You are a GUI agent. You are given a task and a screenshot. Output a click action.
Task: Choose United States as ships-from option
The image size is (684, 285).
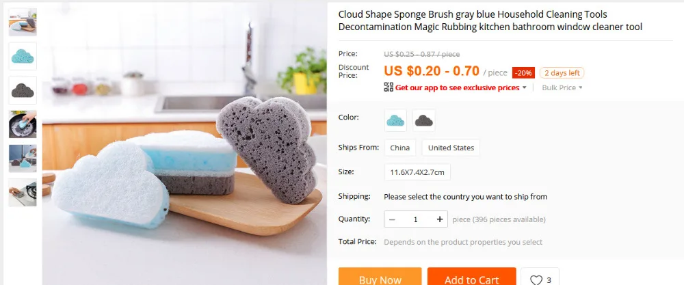coord(451,148)
